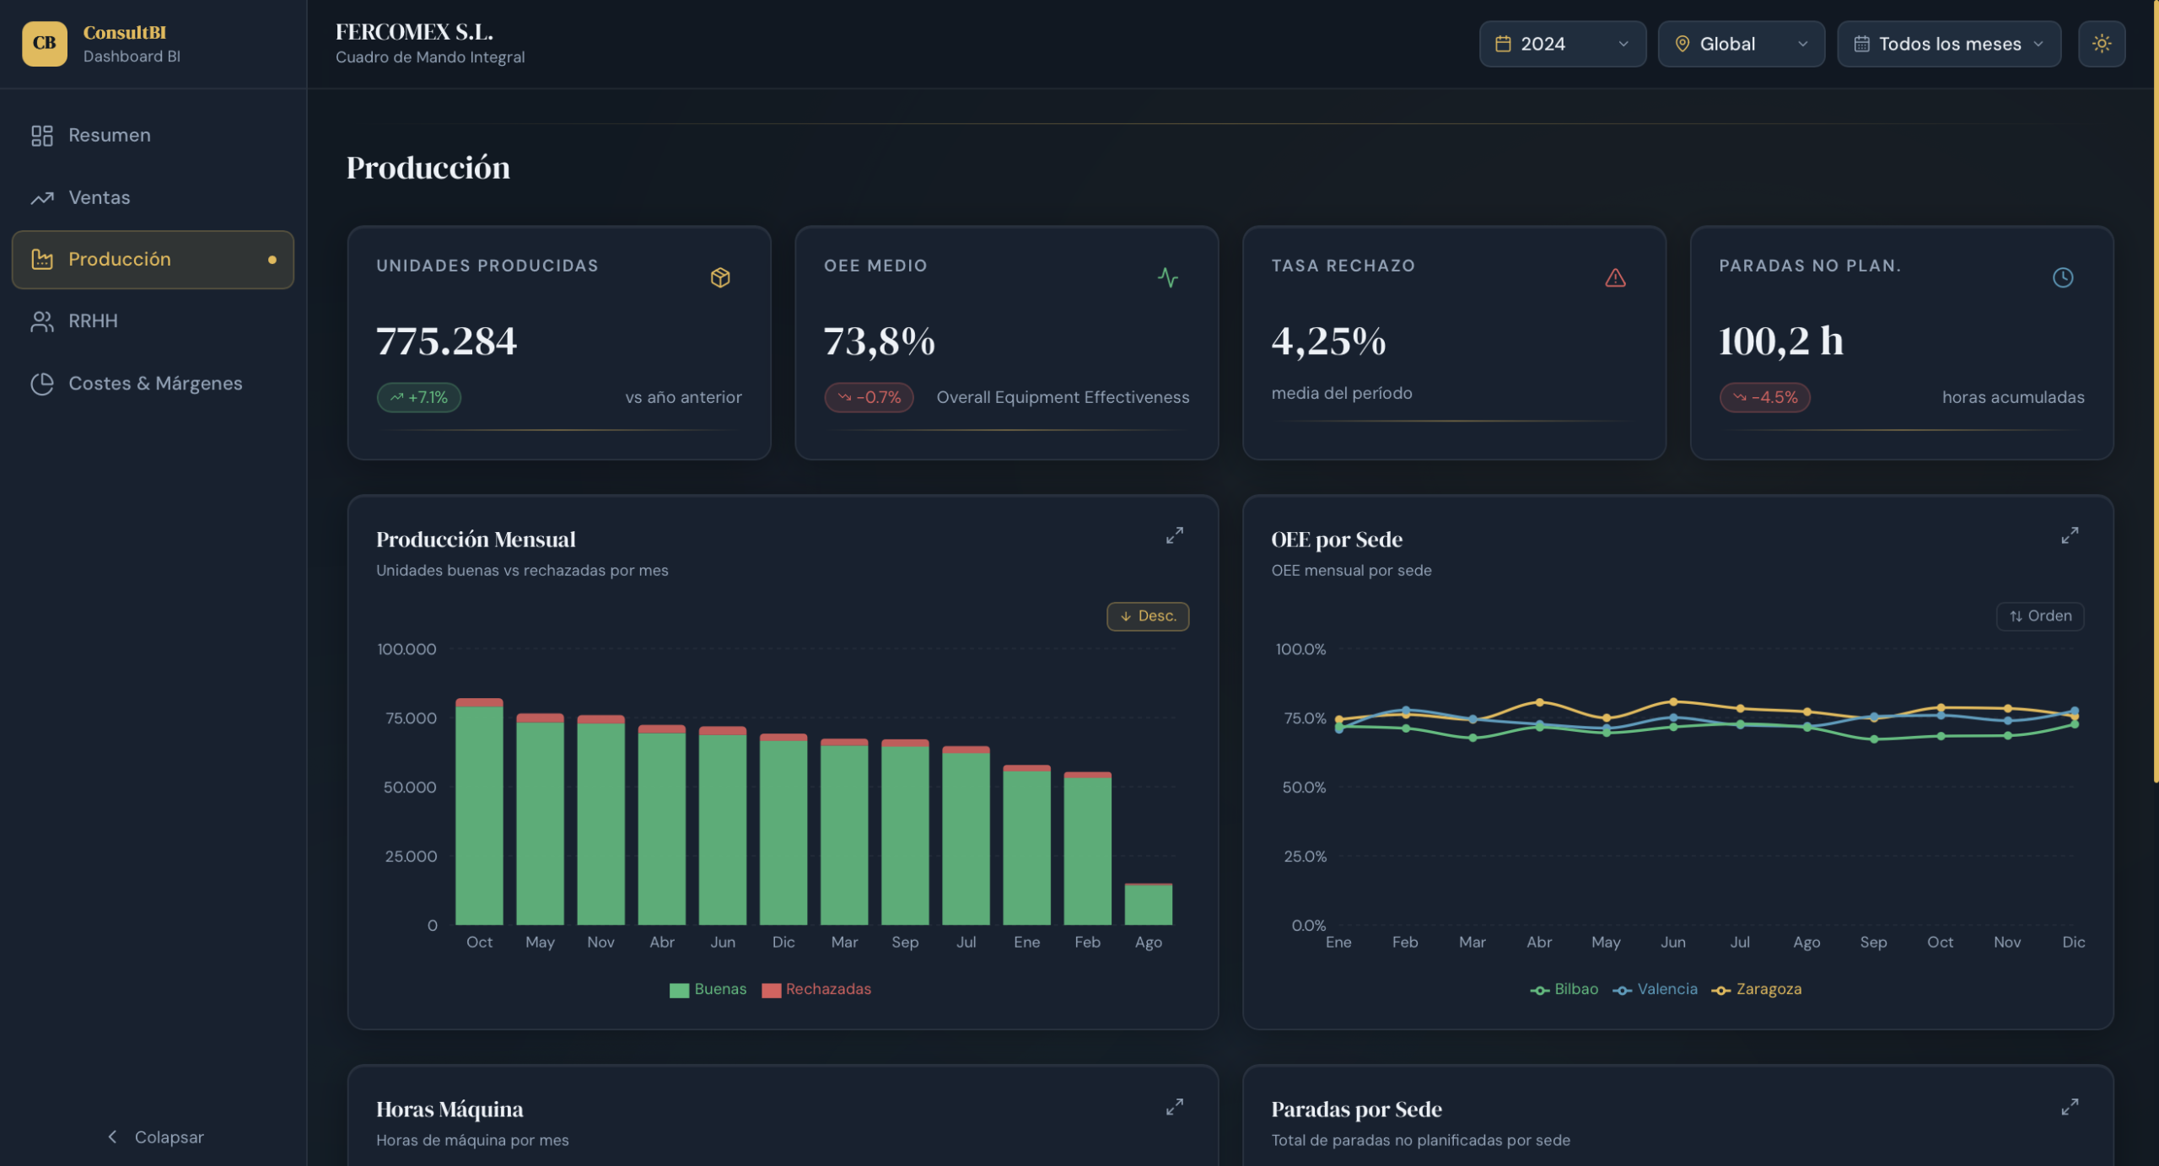Expand the OEE por Sede chart
2159x1166 pixels.
[x=2069, y=535]
